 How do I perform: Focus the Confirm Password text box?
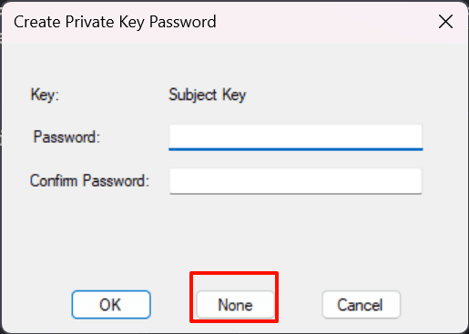click(295, 181)
